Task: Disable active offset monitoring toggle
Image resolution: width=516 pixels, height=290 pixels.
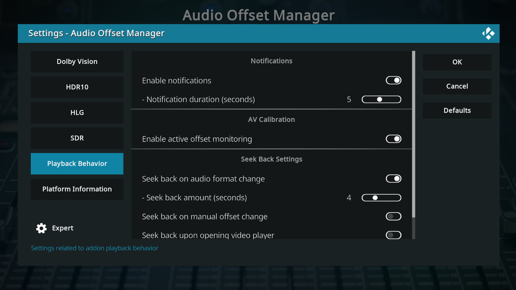Action: click(393, 139)
